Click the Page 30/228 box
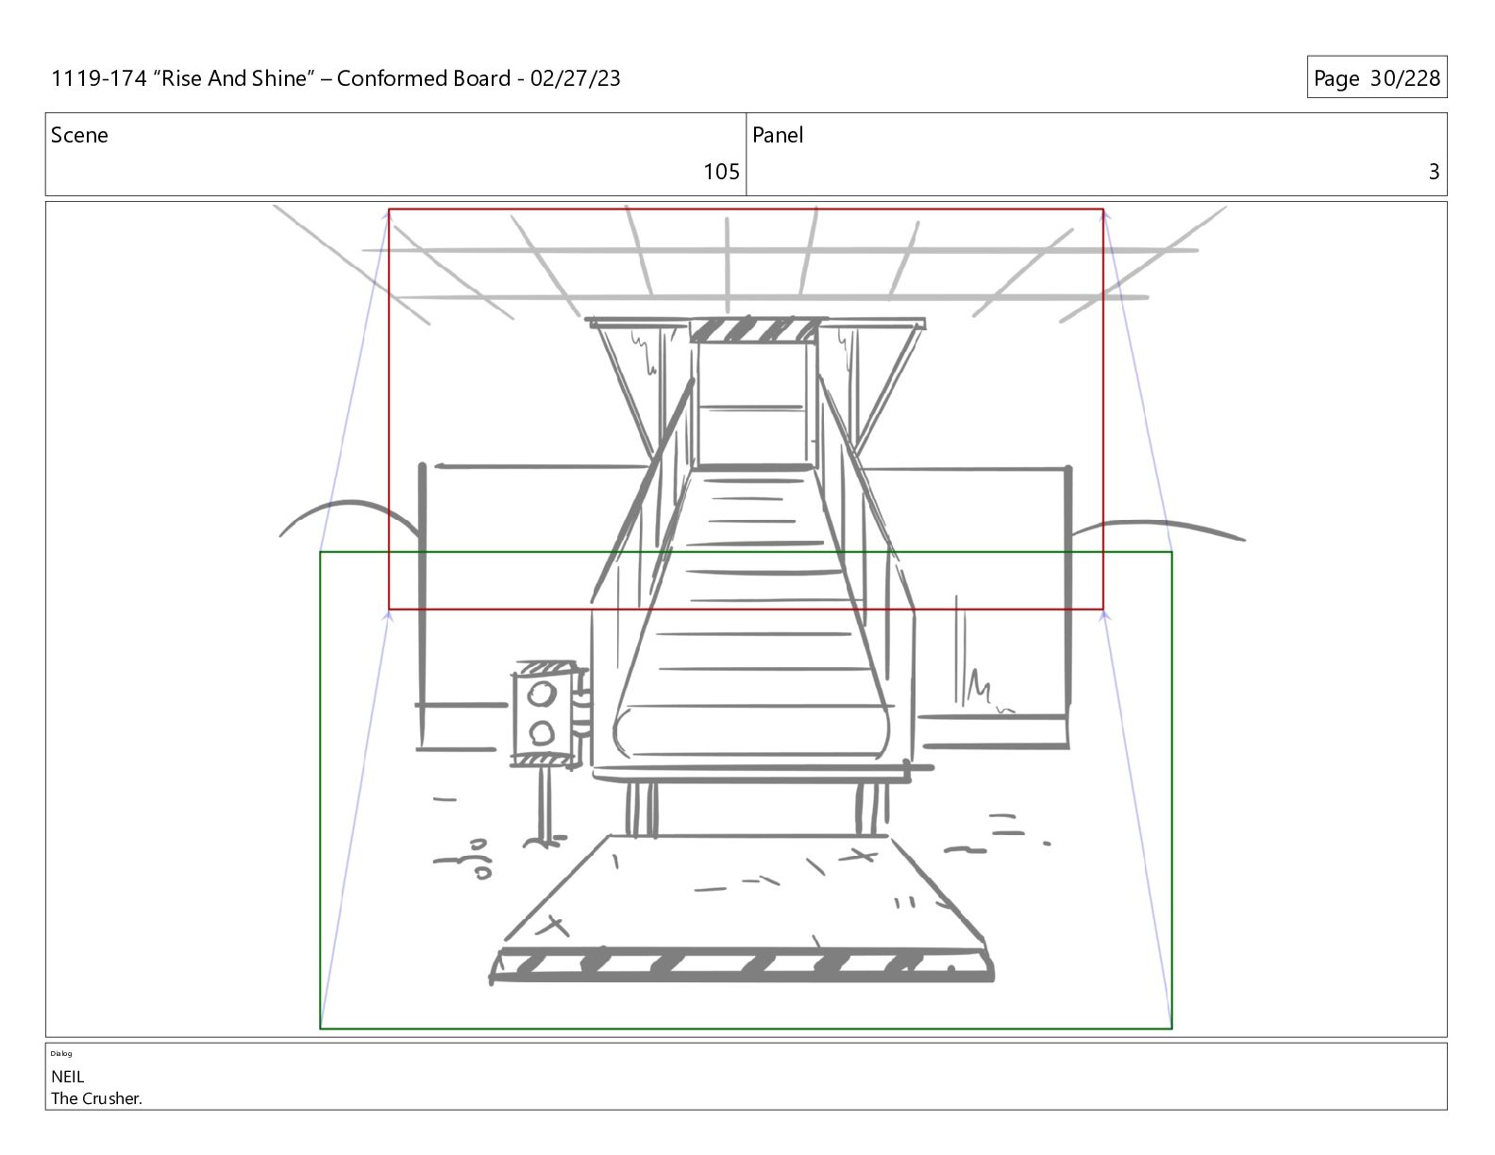Image resolution: width=1495 pixels, height=1155 pixels. point(1376,77)
